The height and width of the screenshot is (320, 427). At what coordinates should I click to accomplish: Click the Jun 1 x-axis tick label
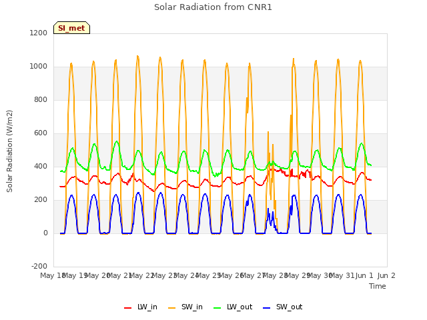(364, 275)
